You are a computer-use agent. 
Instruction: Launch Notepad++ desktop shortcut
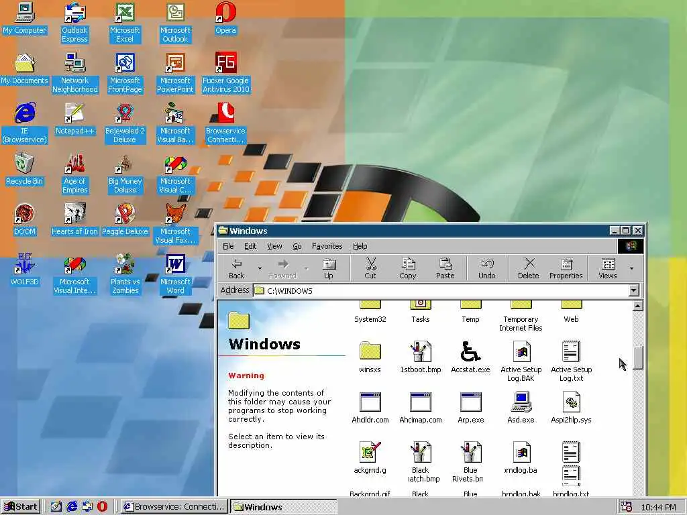click(x=75, y=119)
